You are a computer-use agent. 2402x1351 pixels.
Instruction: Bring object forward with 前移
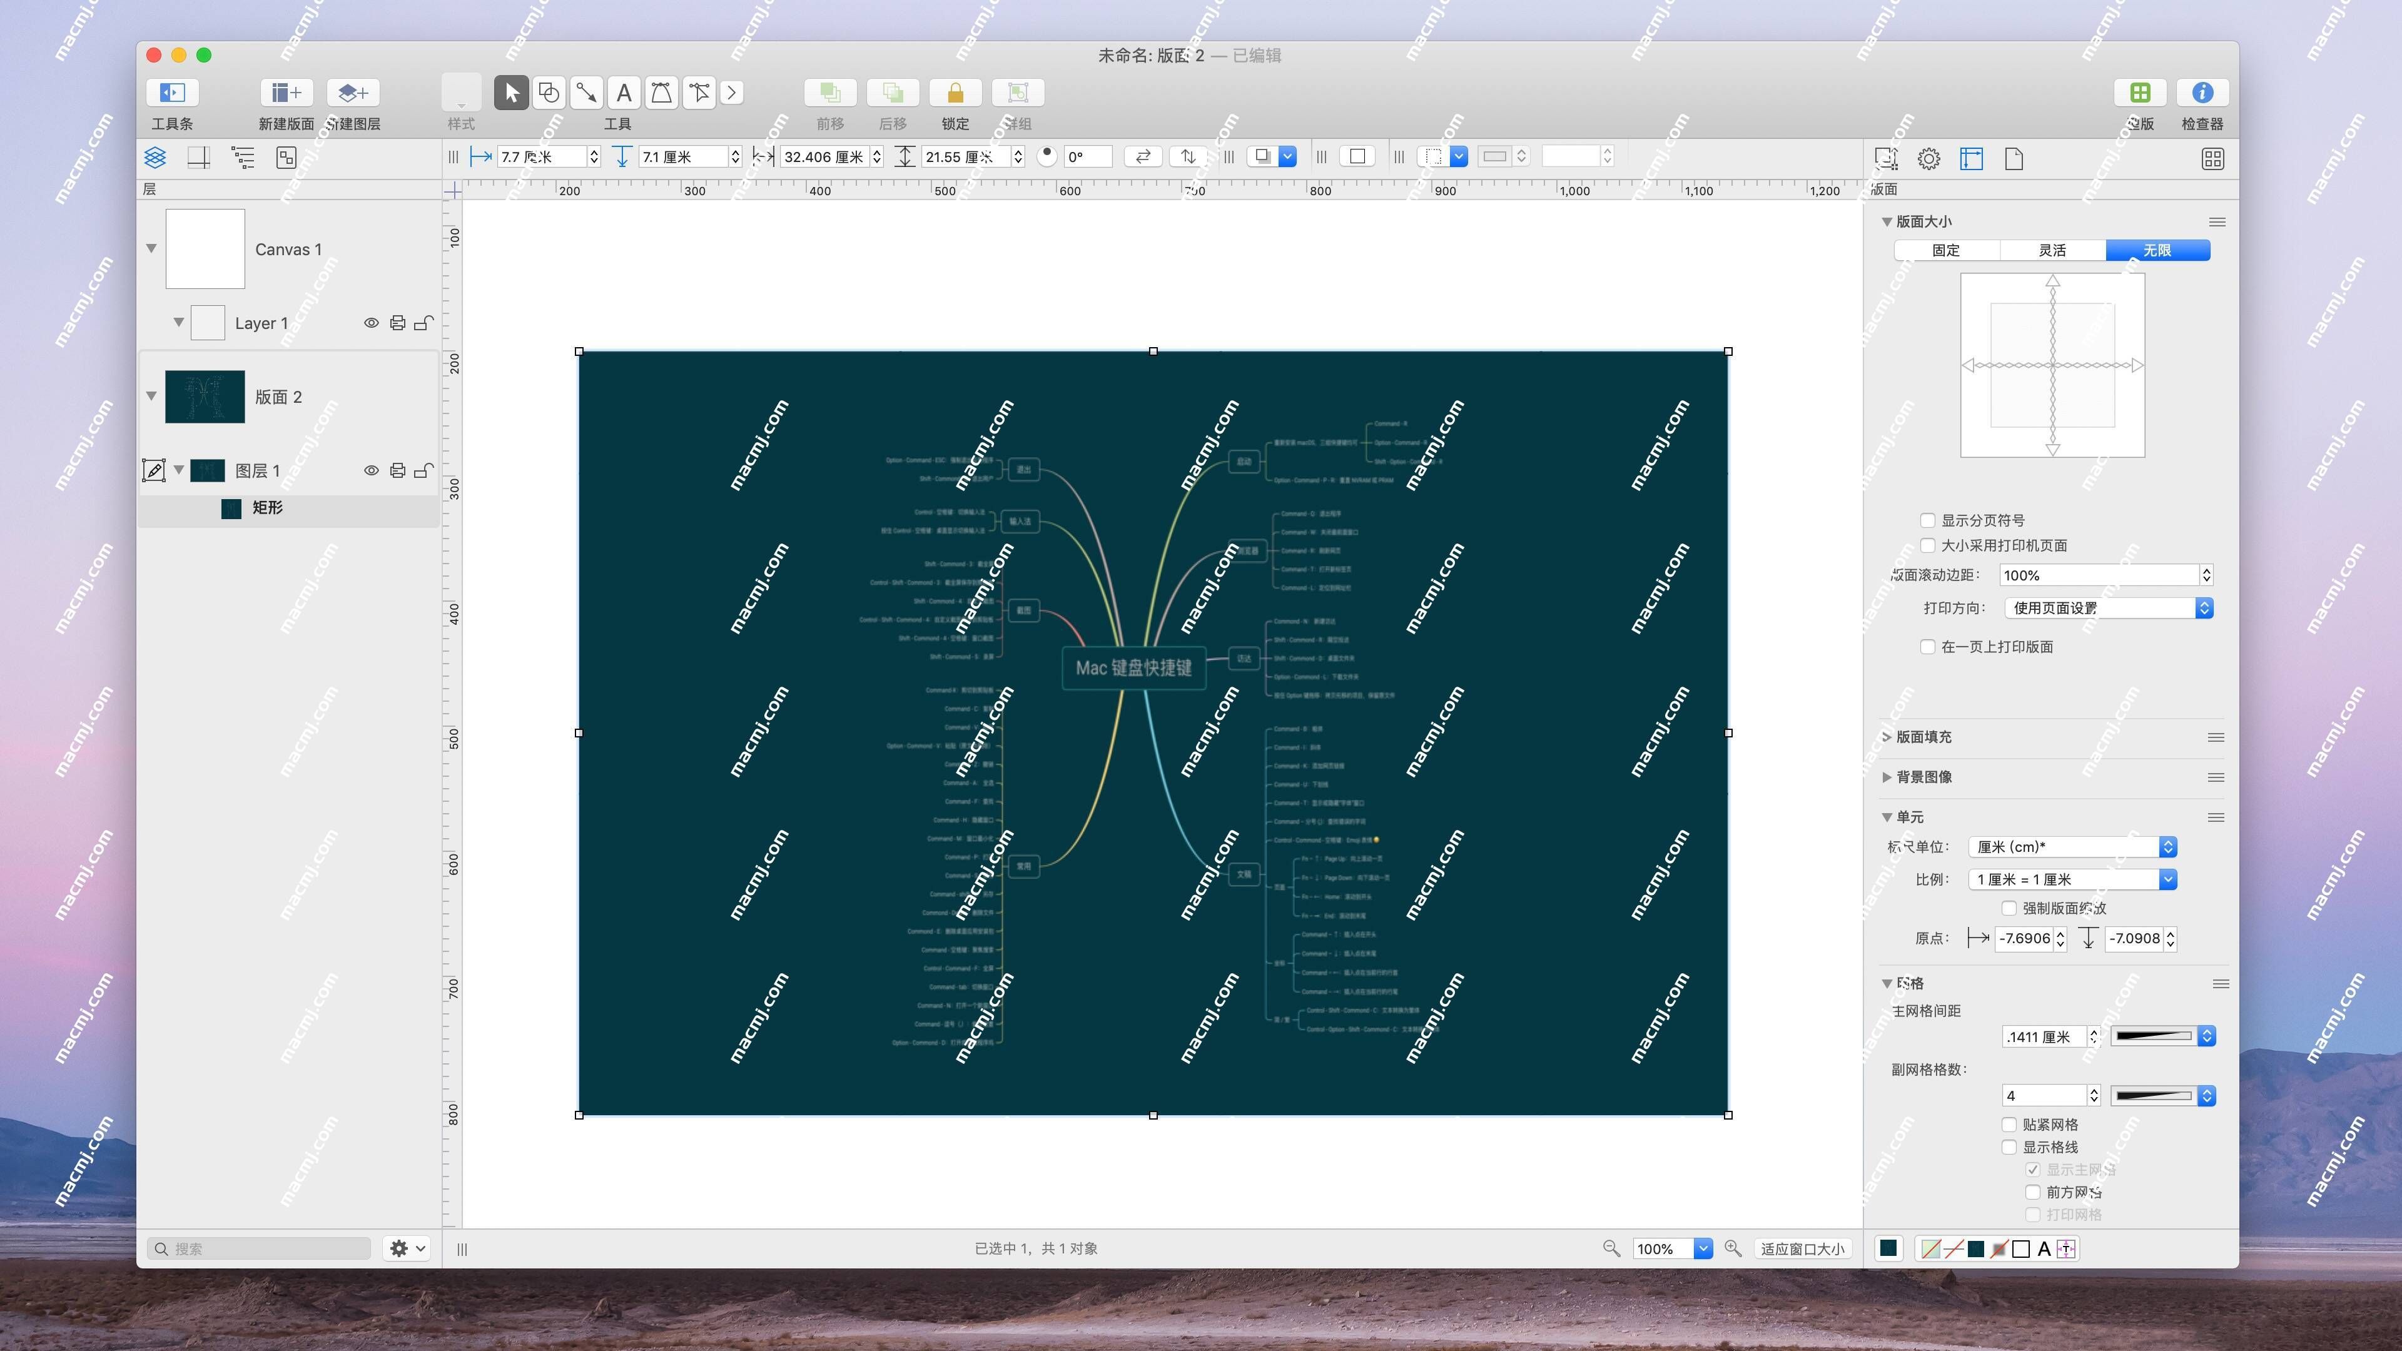(830, 93)
